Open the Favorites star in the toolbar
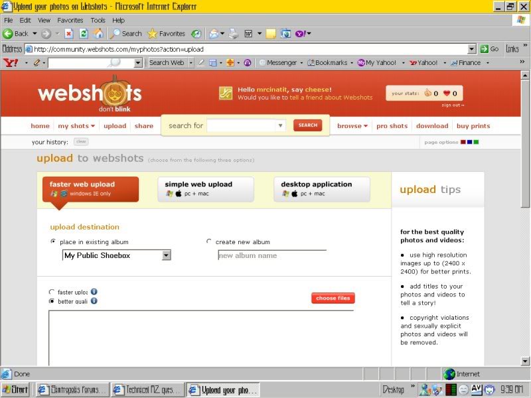Screen dimensions: 531x398 coord(153,33)
